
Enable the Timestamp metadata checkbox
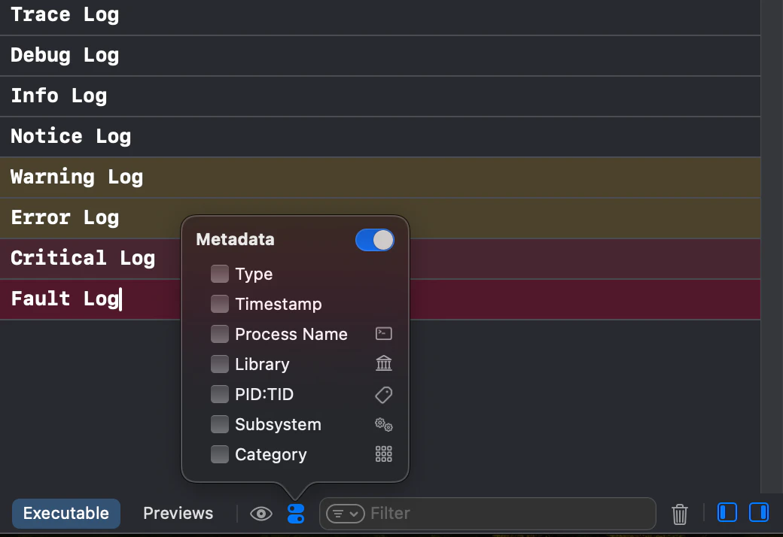tap(220, 304)
